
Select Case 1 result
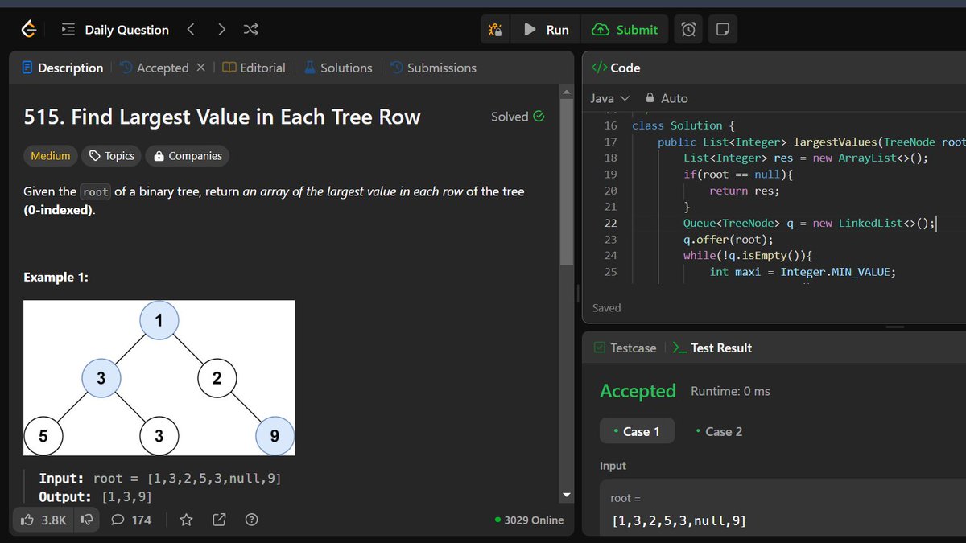(637, 431)
